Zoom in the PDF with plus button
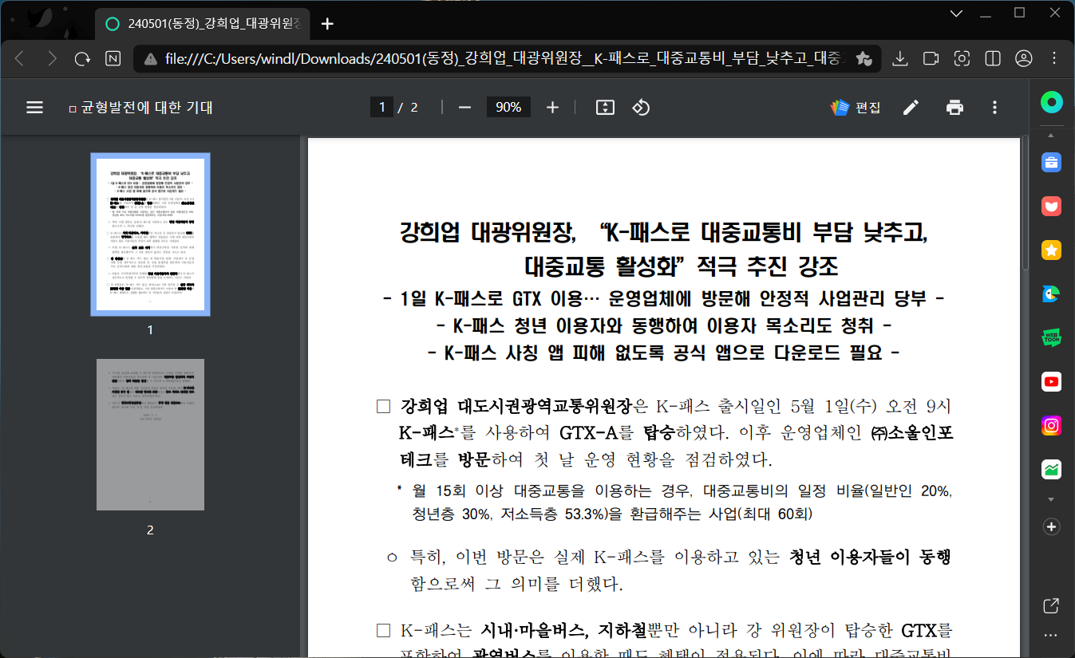 point(552,108)
